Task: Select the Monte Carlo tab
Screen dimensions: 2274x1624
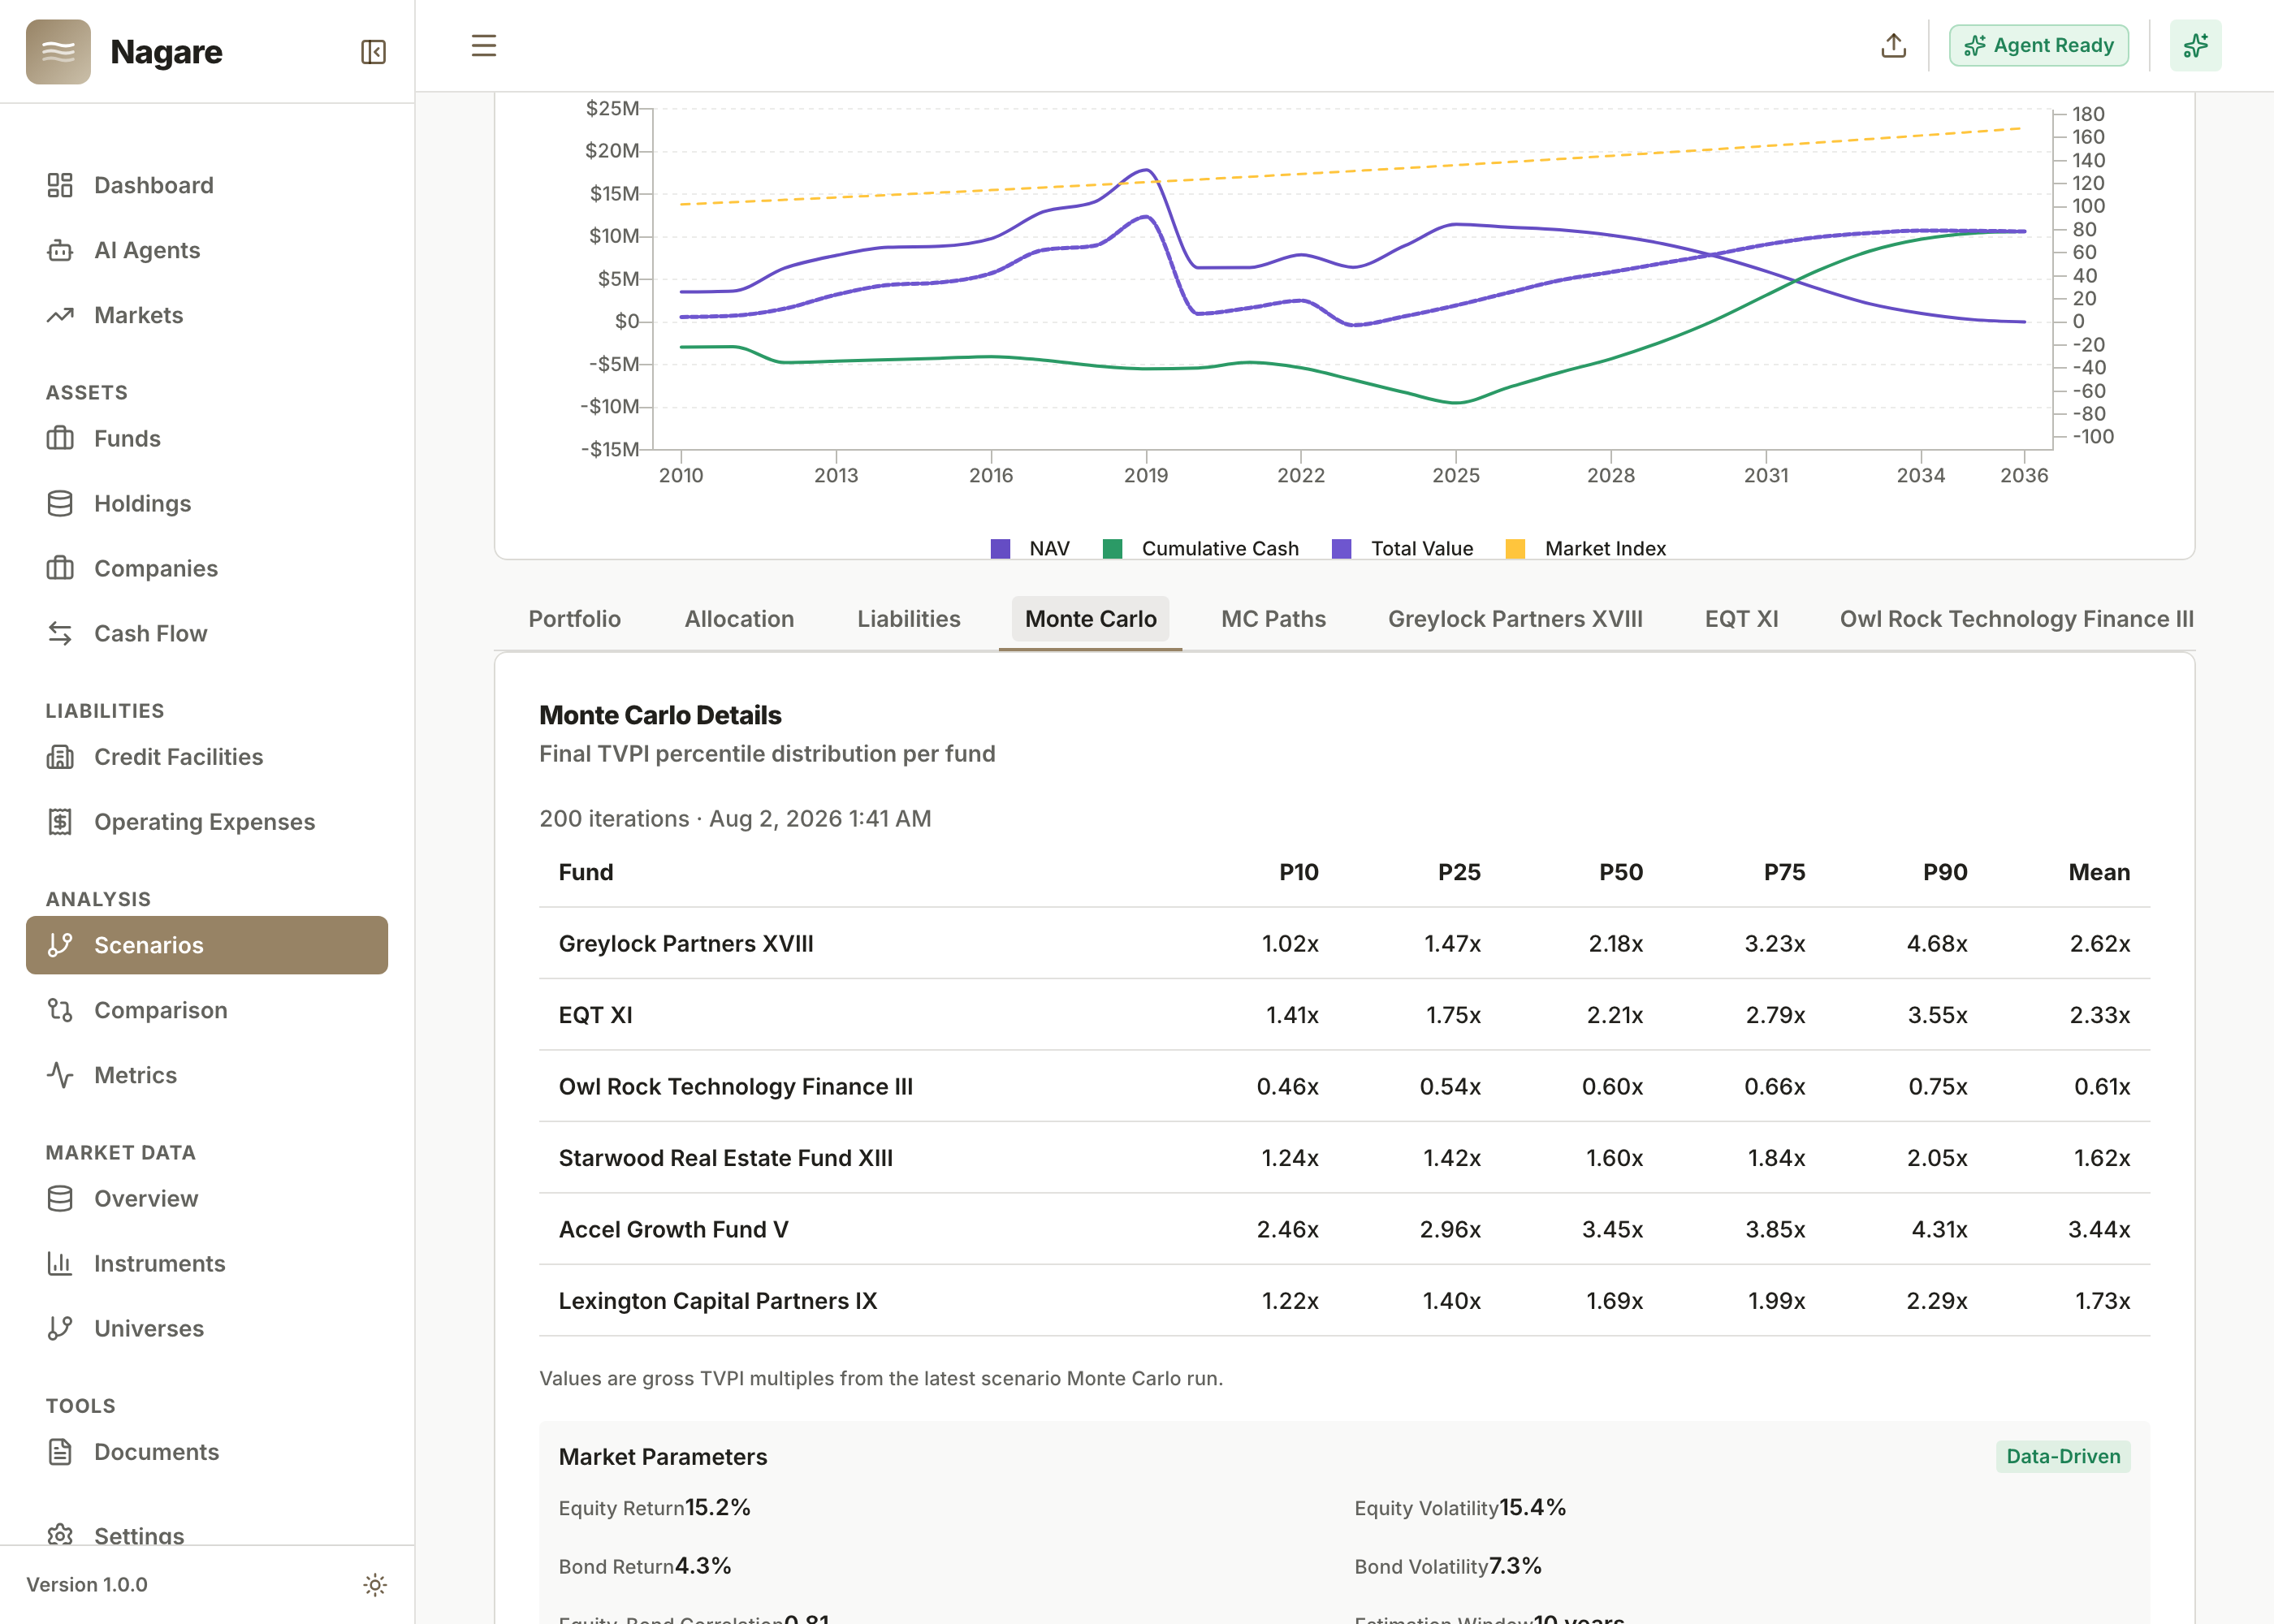Action: (x=1091, y=619)
